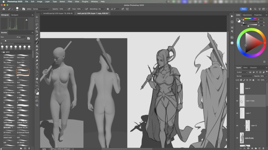
Task: Hide Layer 8 using its eye icon
Action: pos(237,89)
